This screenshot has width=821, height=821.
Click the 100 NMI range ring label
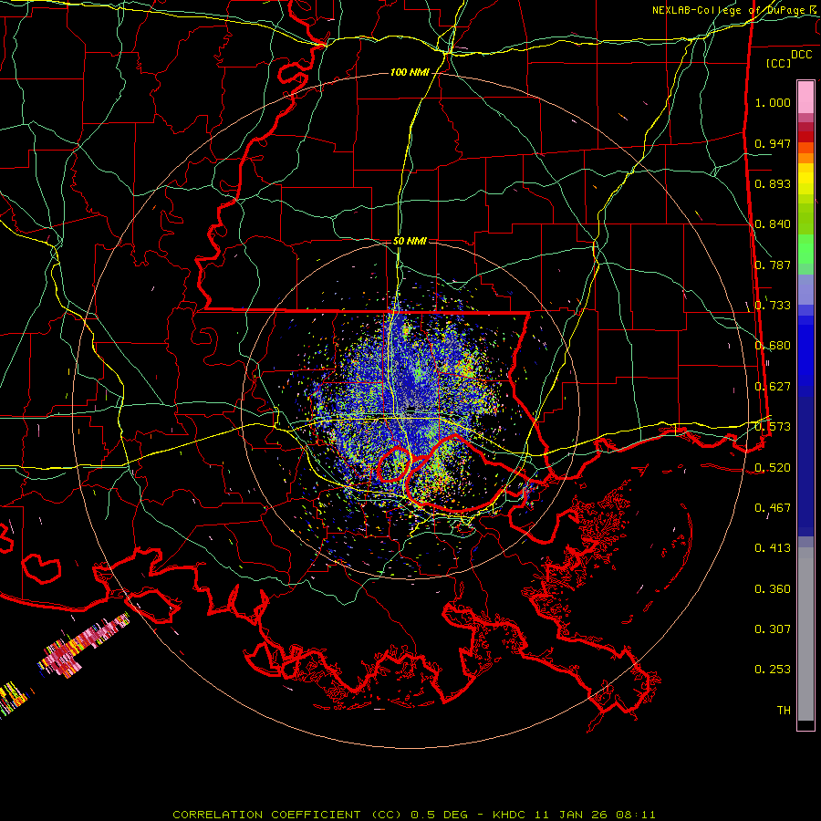click(410, 72)
